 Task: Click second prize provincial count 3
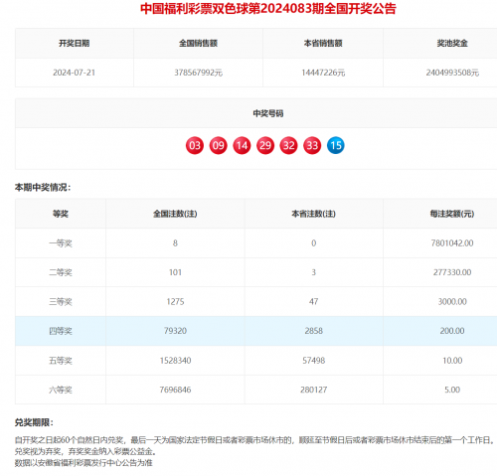tap(313, 272)
